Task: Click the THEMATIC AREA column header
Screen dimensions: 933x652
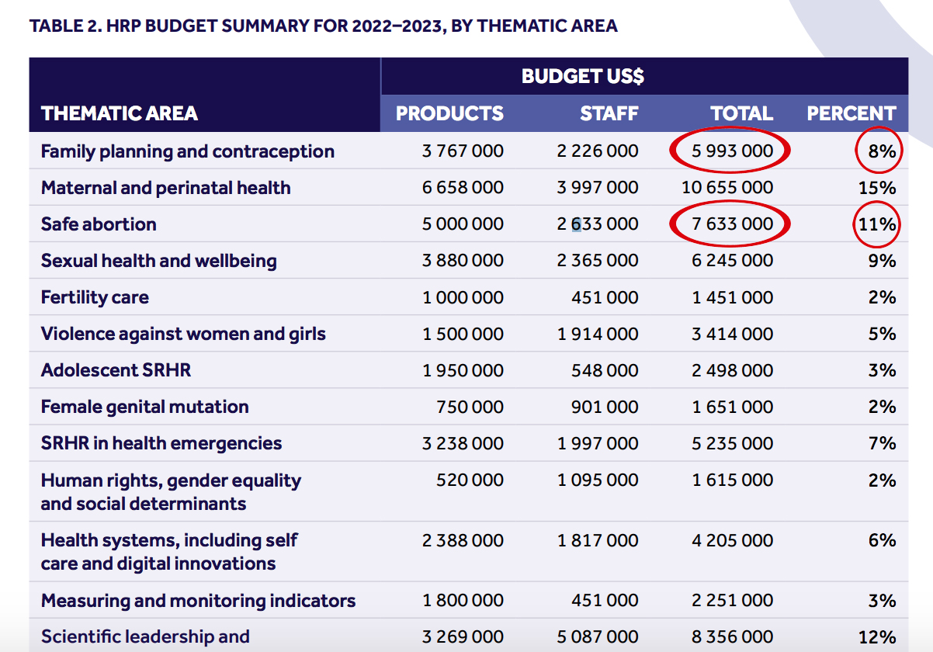Action: (120, 113)
